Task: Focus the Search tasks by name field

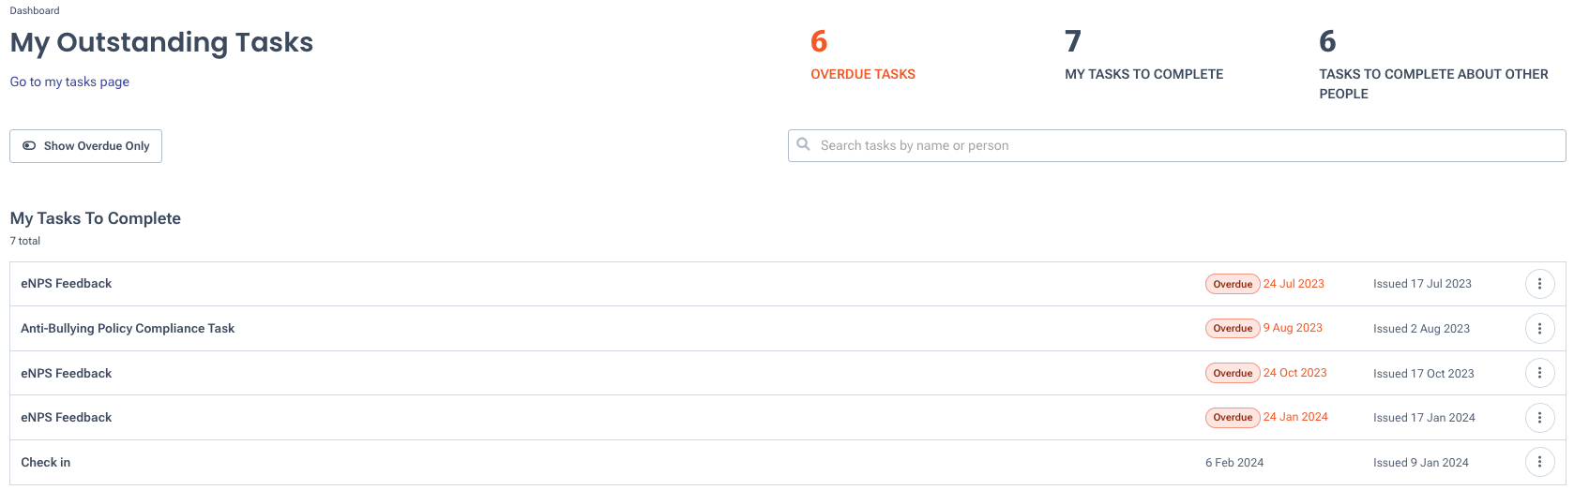Action: pyautogui.click(x=1176, y=145)
